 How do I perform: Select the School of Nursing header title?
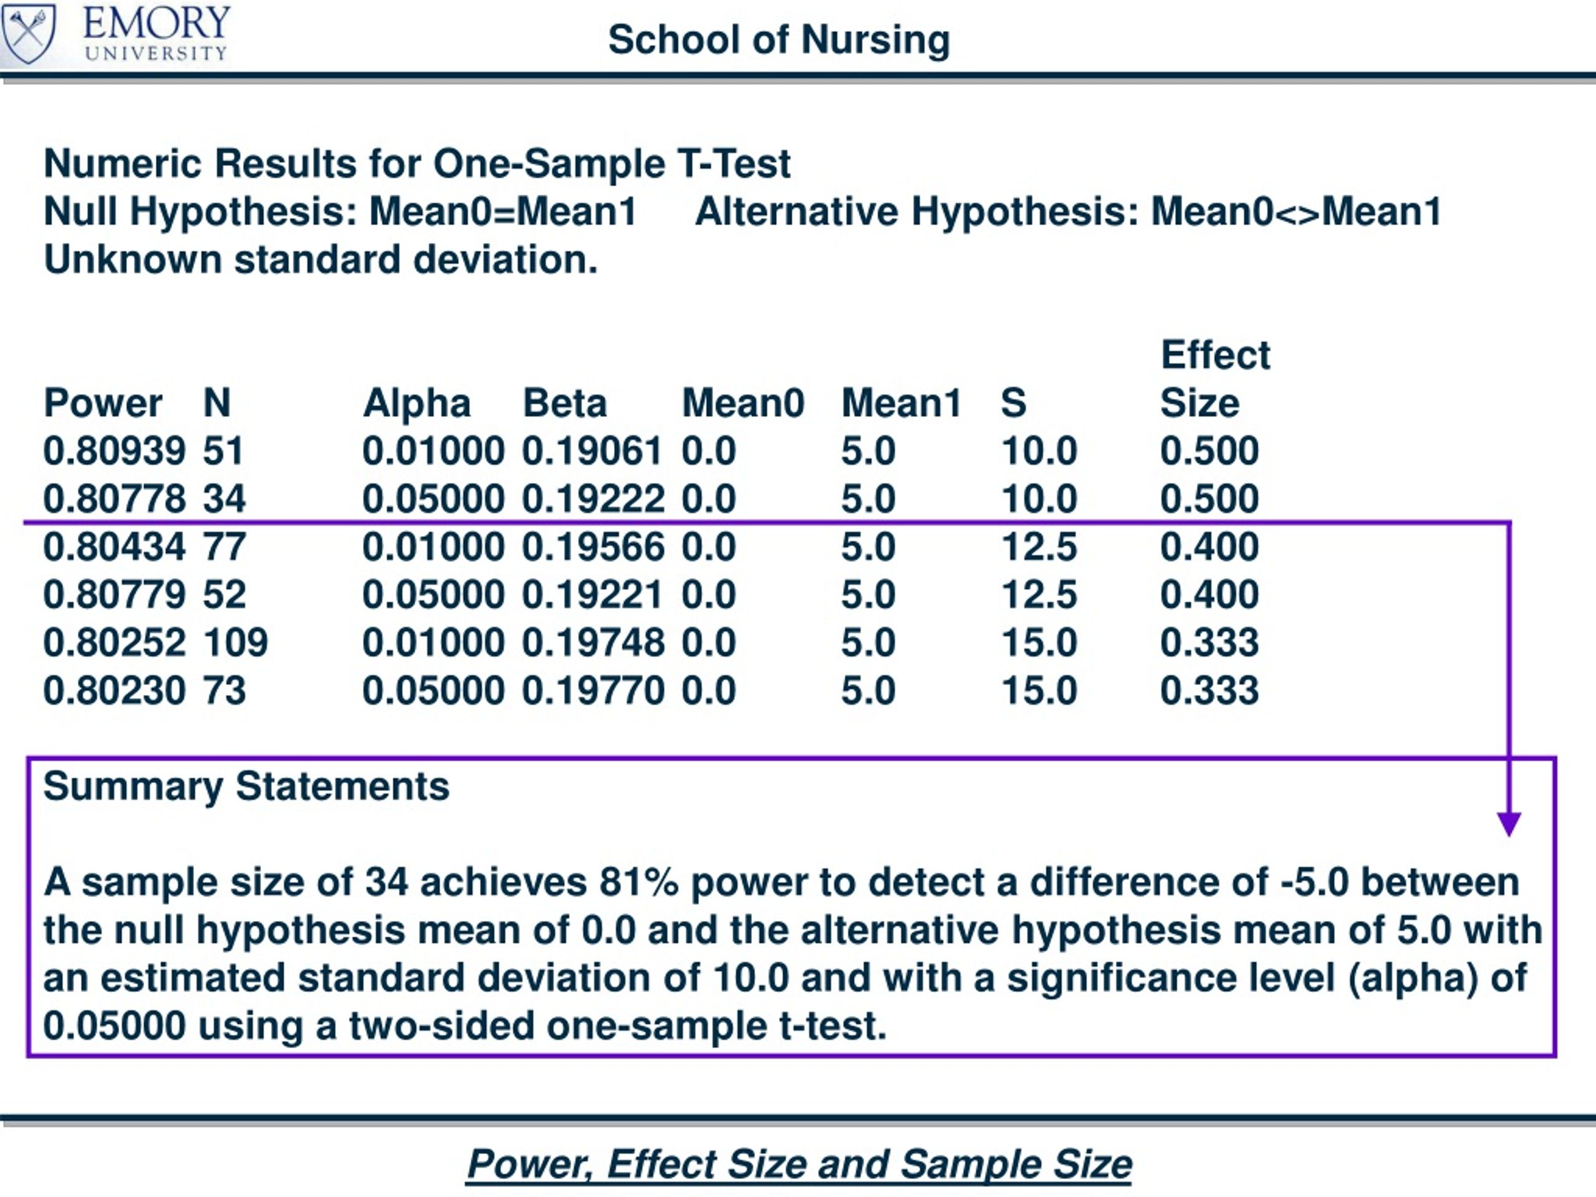(779, 39)
